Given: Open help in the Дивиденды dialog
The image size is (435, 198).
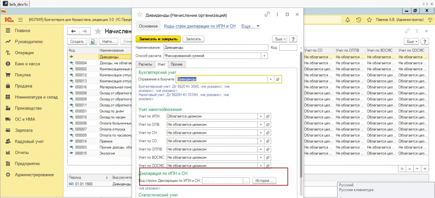Looking at the screenshot, I should 293,39.
